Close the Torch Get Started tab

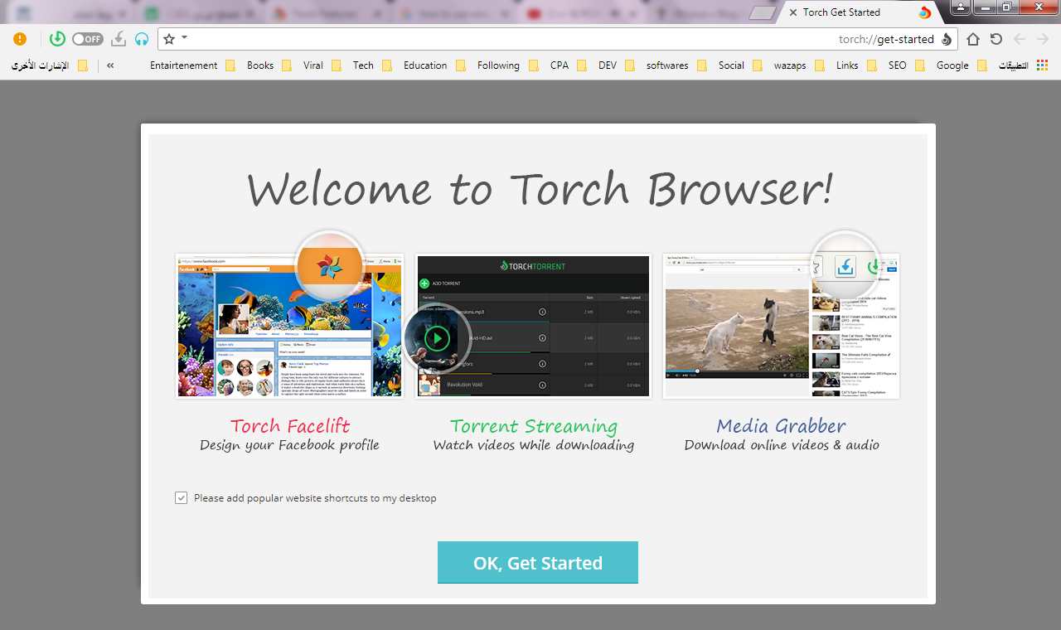[x=792, y=12]
